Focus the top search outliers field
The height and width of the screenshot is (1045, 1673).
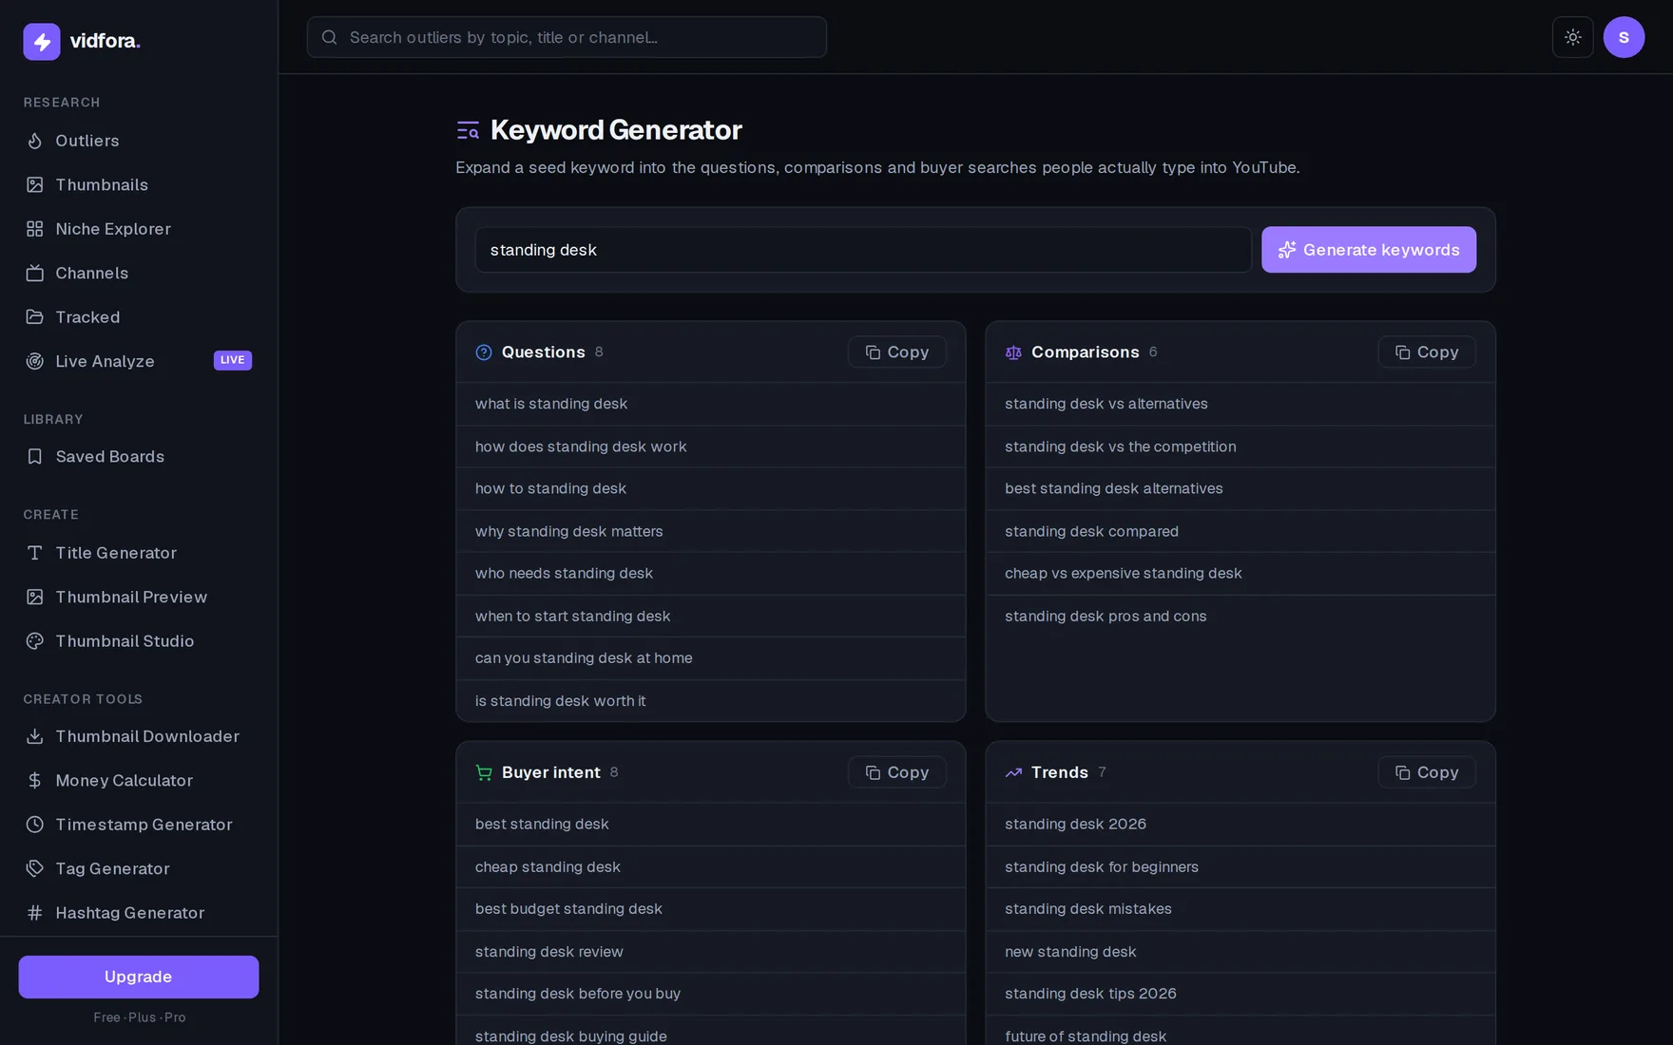click(x=567, y=37)
